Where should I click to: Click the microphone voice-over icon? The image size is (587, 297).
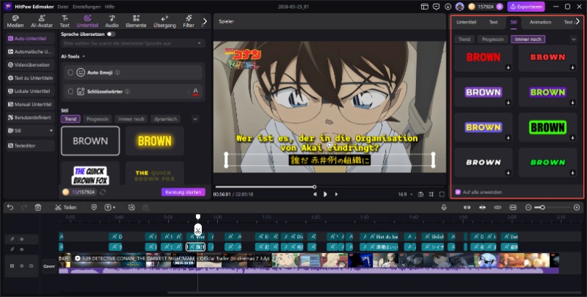coord(444,208)
